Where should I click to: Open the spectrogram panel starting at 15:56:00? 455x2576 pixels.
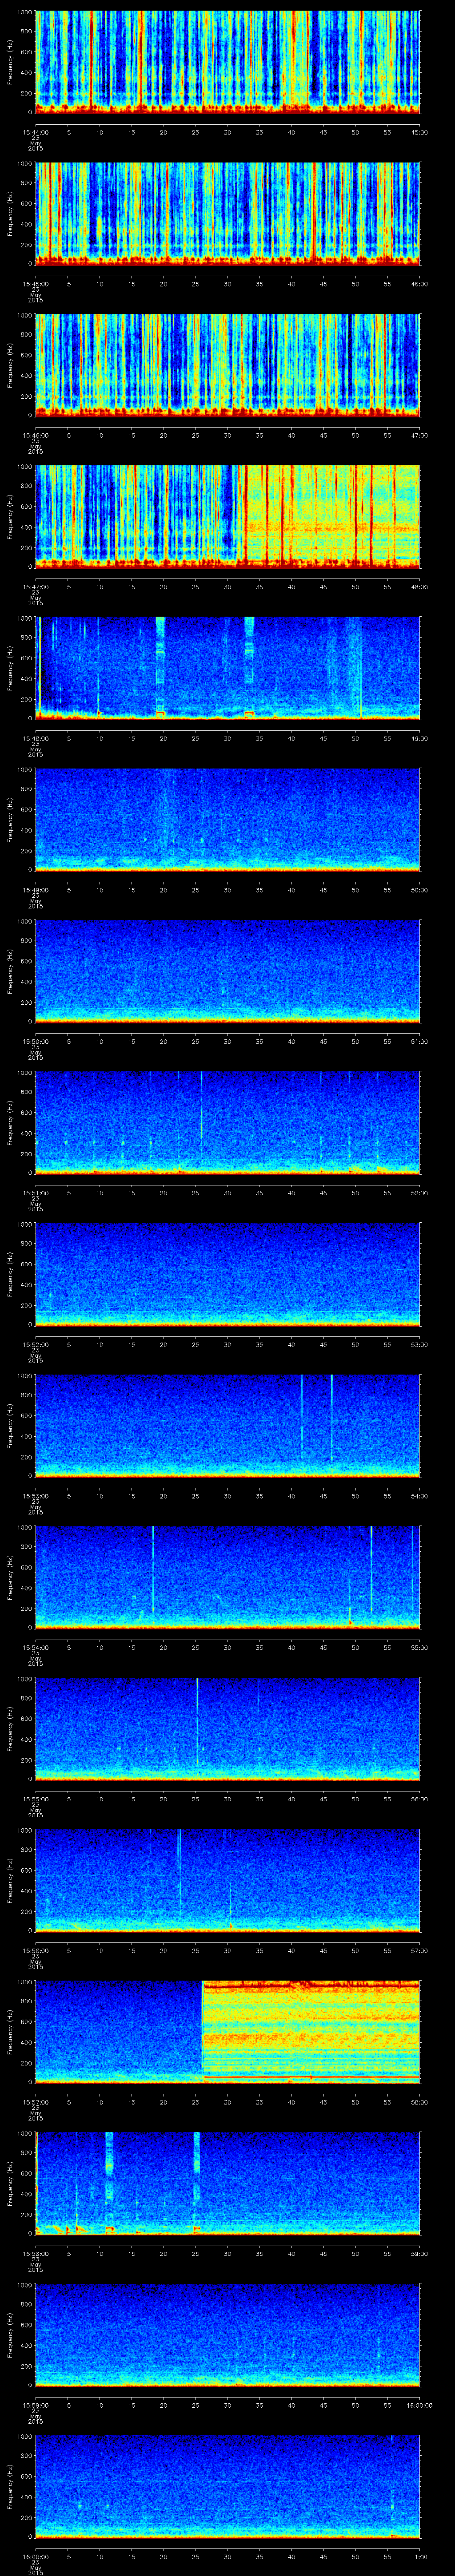228,1880
